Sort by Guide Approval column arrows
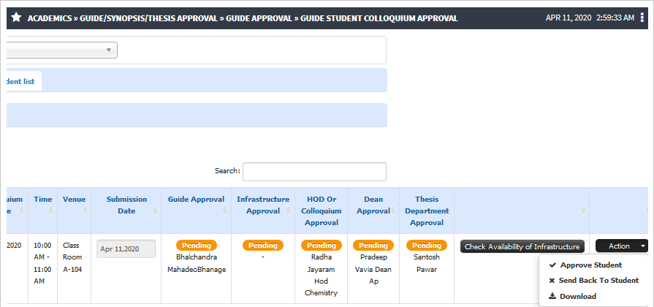654x307 pixels. [225, 211]
